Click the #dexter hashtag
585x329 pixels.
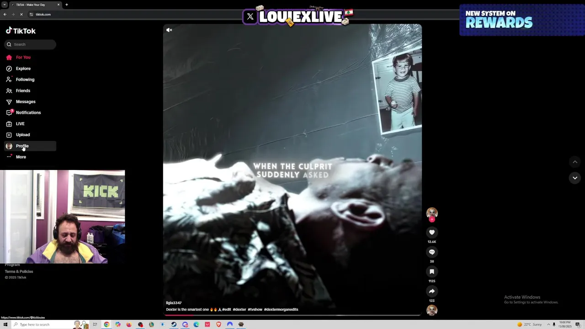[x=239, y=309]
